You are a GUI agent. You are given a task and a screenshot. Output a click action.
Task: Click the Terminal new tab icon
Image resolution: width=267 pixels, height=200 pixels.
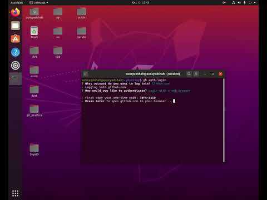[86, 74]
